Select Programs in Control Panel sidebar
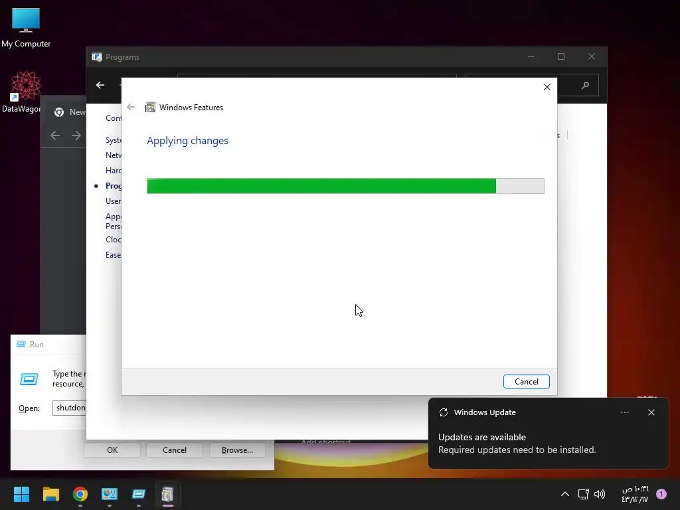The image size is (680, 510). pyautogui.click(x=113, y=186)
